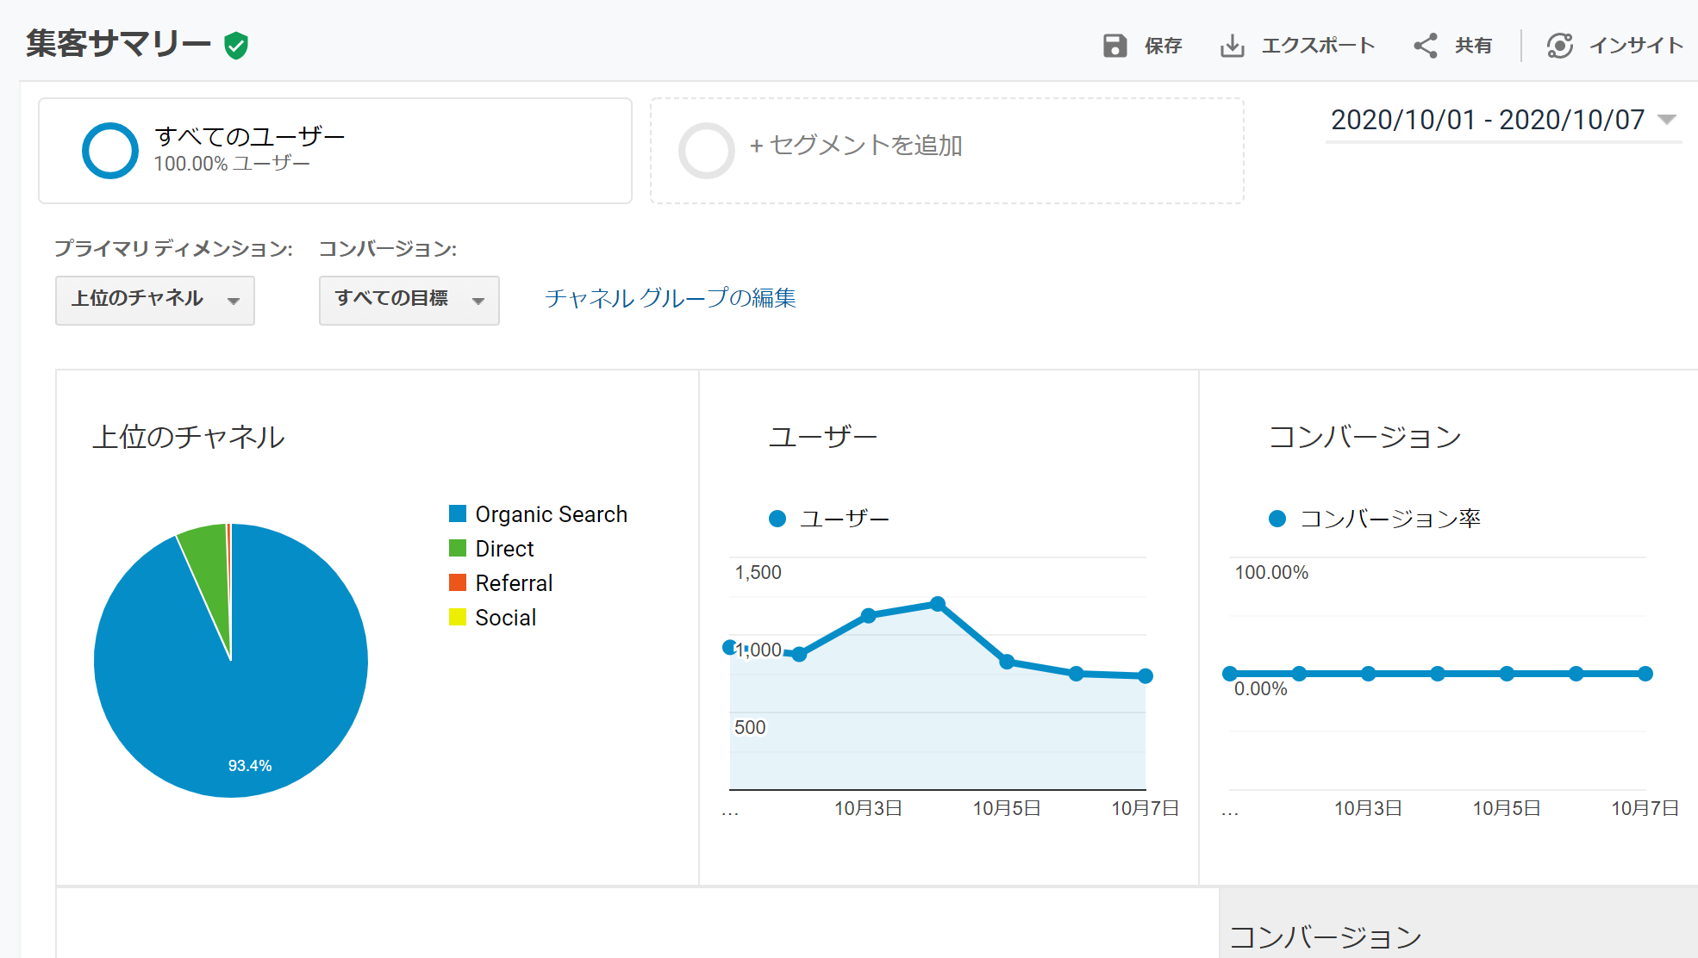
Task: Click the セグメントを追加 button
Action: 858,147
